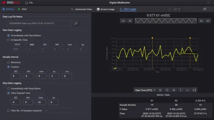The image size is (214, 120).
Task: Open the File menu
Action: point(29,3)
